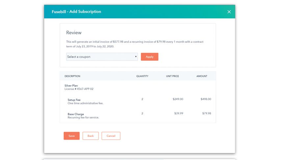Viewport: 284px width, 160px height.
Task: Apply the selected coupon
Action: 149,57
